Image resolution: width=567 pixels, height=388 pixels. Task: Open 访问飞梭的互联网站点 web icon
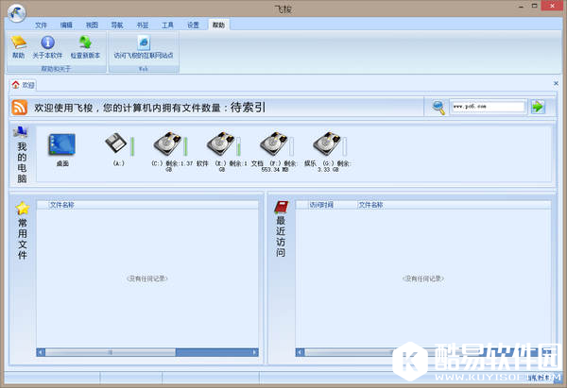click(x=144, y=42)
